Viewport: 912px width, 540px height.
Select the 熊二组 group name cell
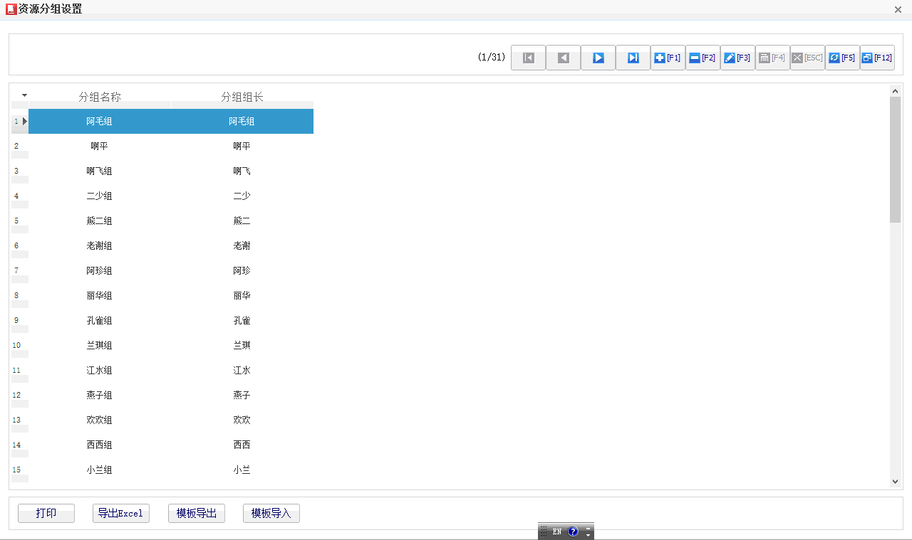(x=100, y=221)
